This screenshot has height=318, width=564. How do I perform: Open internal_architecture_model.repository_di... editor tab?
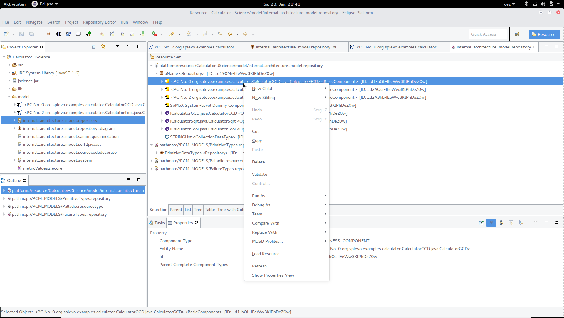click(298, 47)
